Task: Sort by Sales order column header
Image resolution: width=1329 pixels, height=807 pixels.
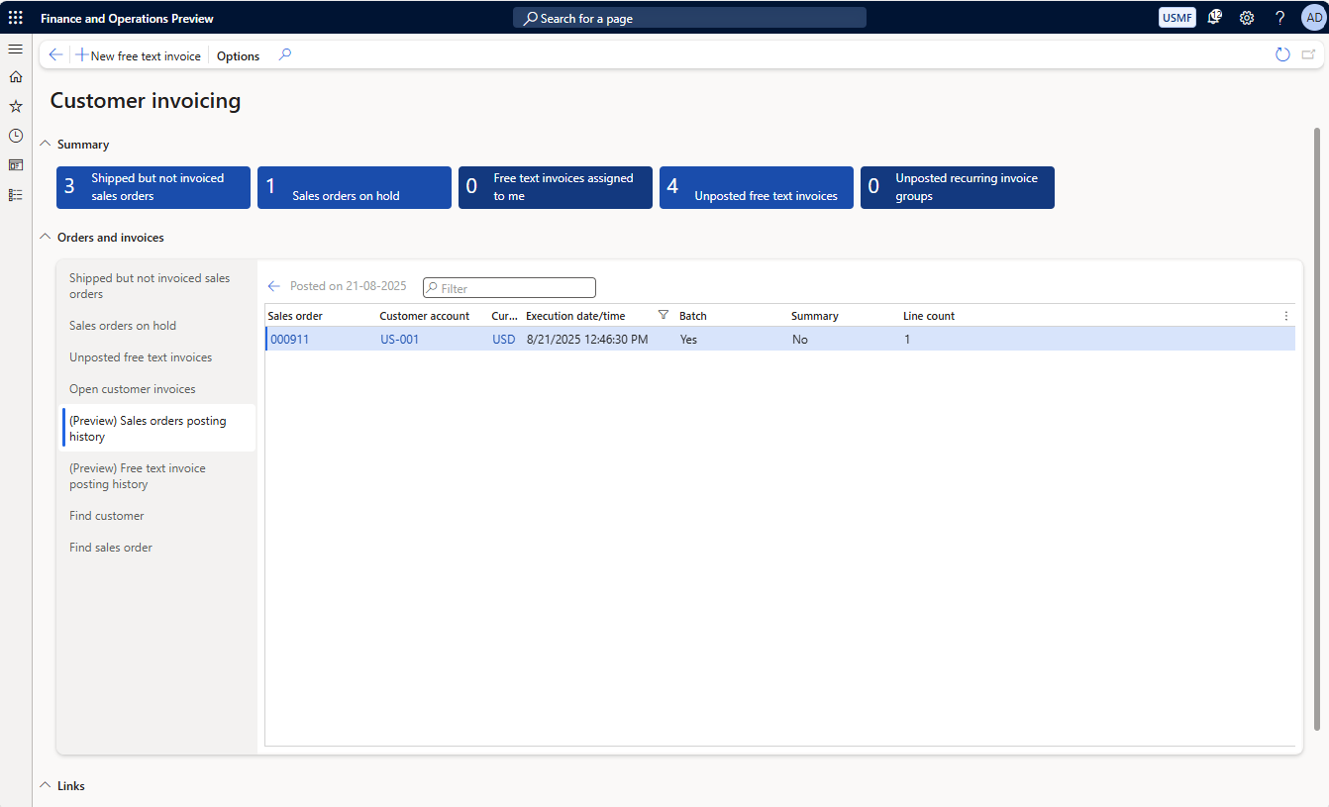Action: (295, 316)
